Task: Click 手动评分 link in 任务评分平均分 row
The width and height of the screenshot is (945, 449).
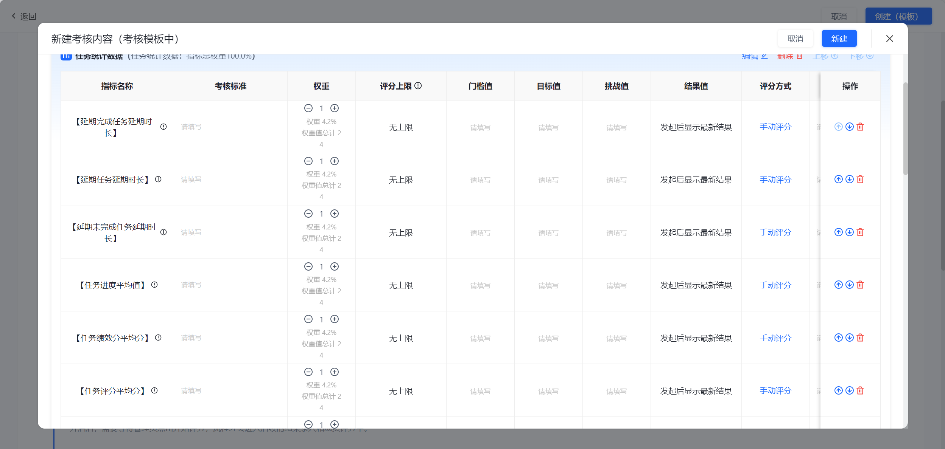Action: coord(775,391)
